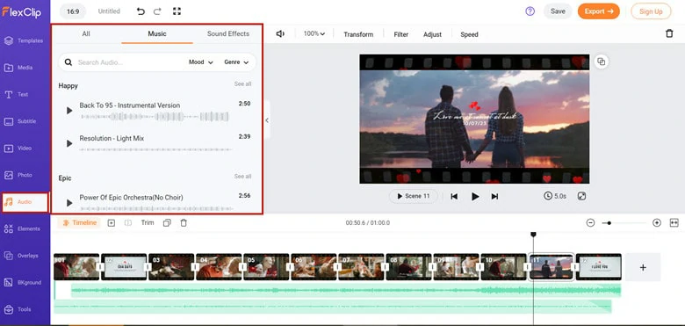Click the trash icon in timeline toolbar
Image resolution: width=685 pixels, height=326 pixels.
click(x=184, y=223)
